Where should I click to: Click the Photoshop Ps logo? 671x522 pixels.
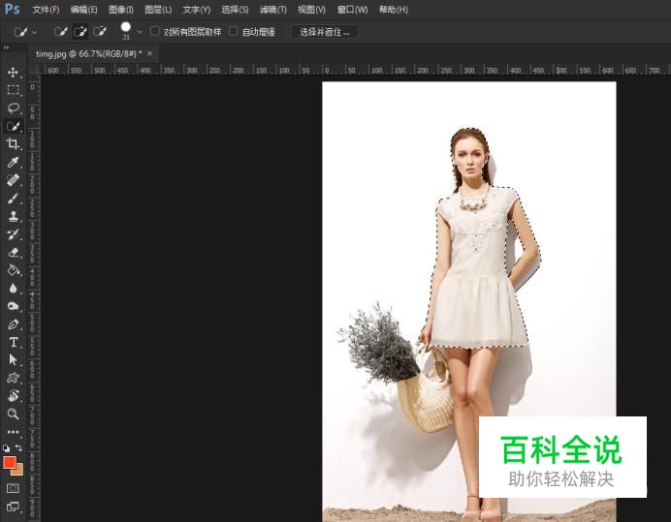[x=12, y=9]
